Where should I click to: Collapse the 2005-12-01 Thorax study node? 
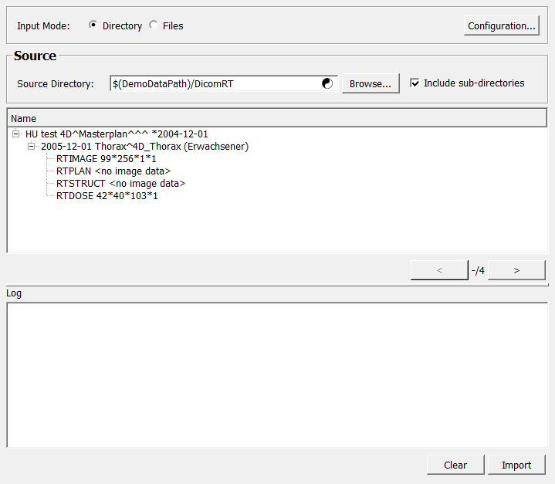[32, 146]
